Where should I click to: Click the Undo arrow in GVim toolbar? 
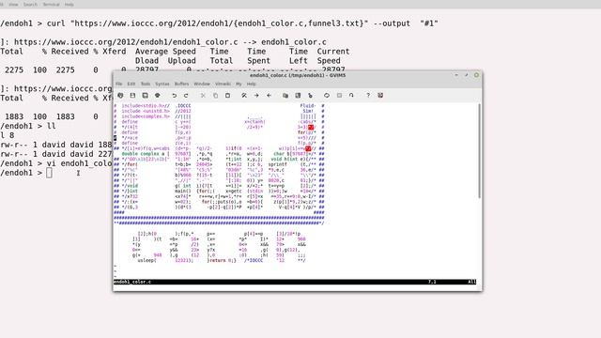(x=174, y=96)
